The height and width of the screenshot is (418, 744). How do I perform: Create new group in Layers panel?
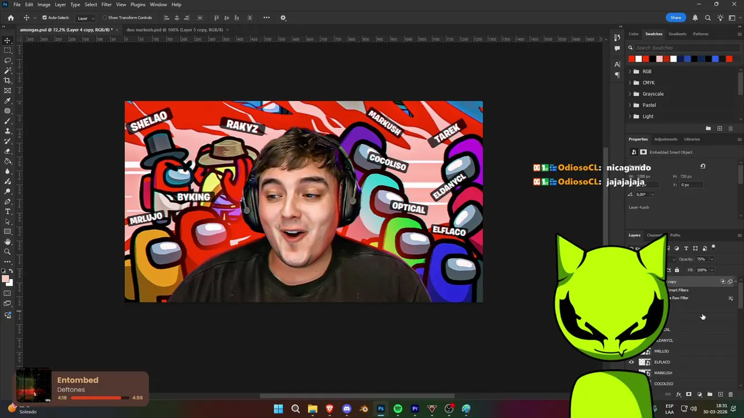click(710, 394)
